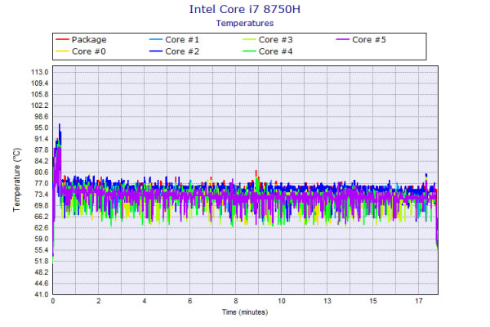
Task: Click the Core #5 legend entry
Action: pos(361,40)
